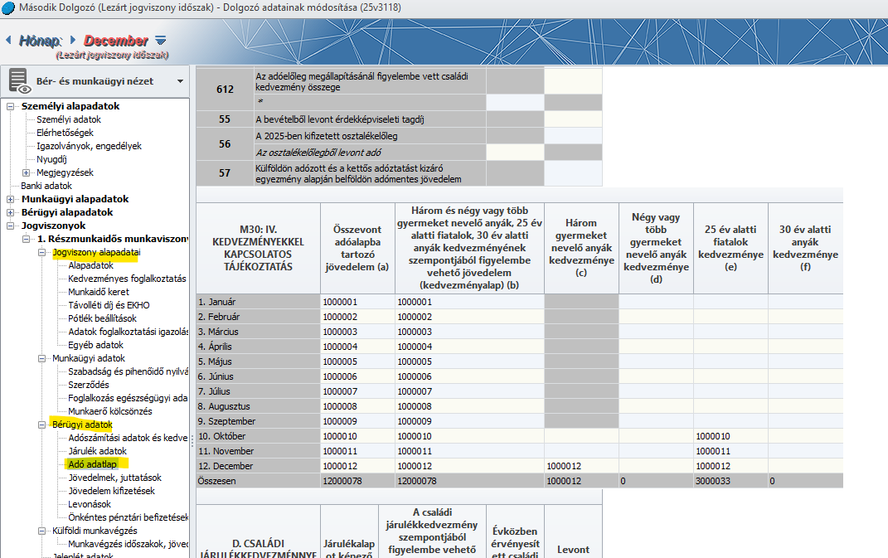
Task: Click 30 év alatti anyák column header
Action: click(805, 248)
